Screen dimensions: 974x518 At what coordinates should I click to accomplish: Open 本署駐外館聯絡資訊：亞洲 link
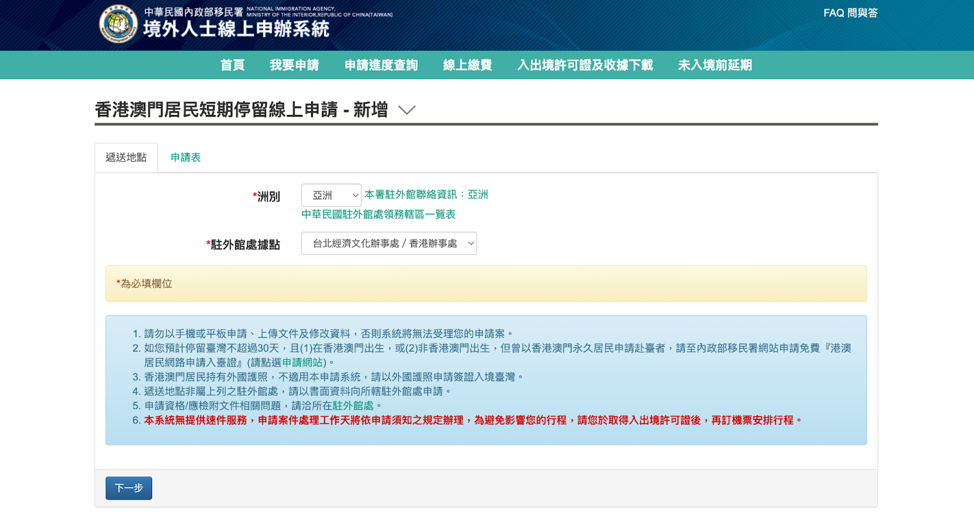426,195
